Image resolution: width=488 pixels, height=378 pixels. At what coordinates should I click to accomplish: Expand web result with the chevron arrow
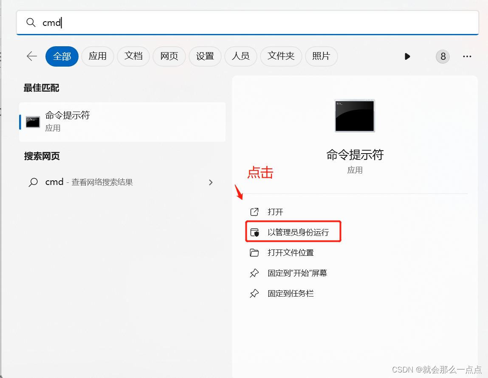(211, 182)
